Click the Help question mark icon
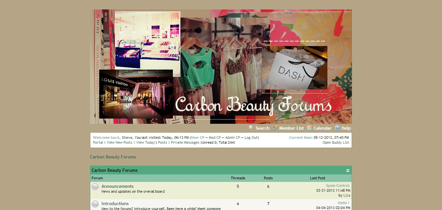 [x=337, y=128]
